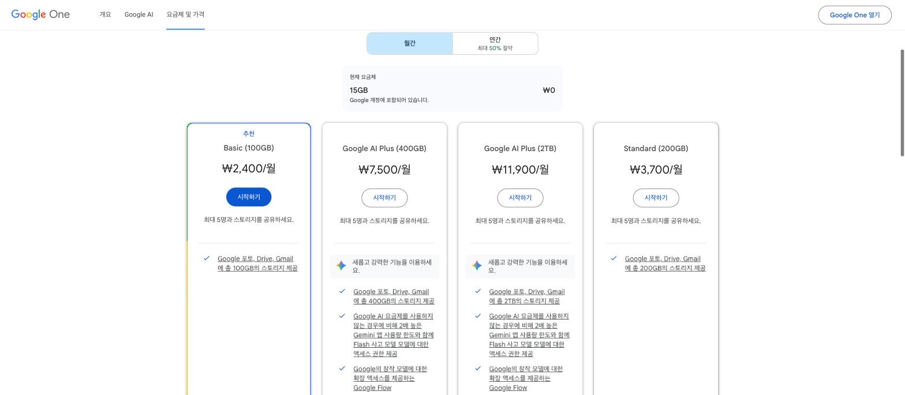This screenshot has height=395, width=905.
Task: Click 시작하기 for Standard 200GB plan
Action: tap(656, 198)
